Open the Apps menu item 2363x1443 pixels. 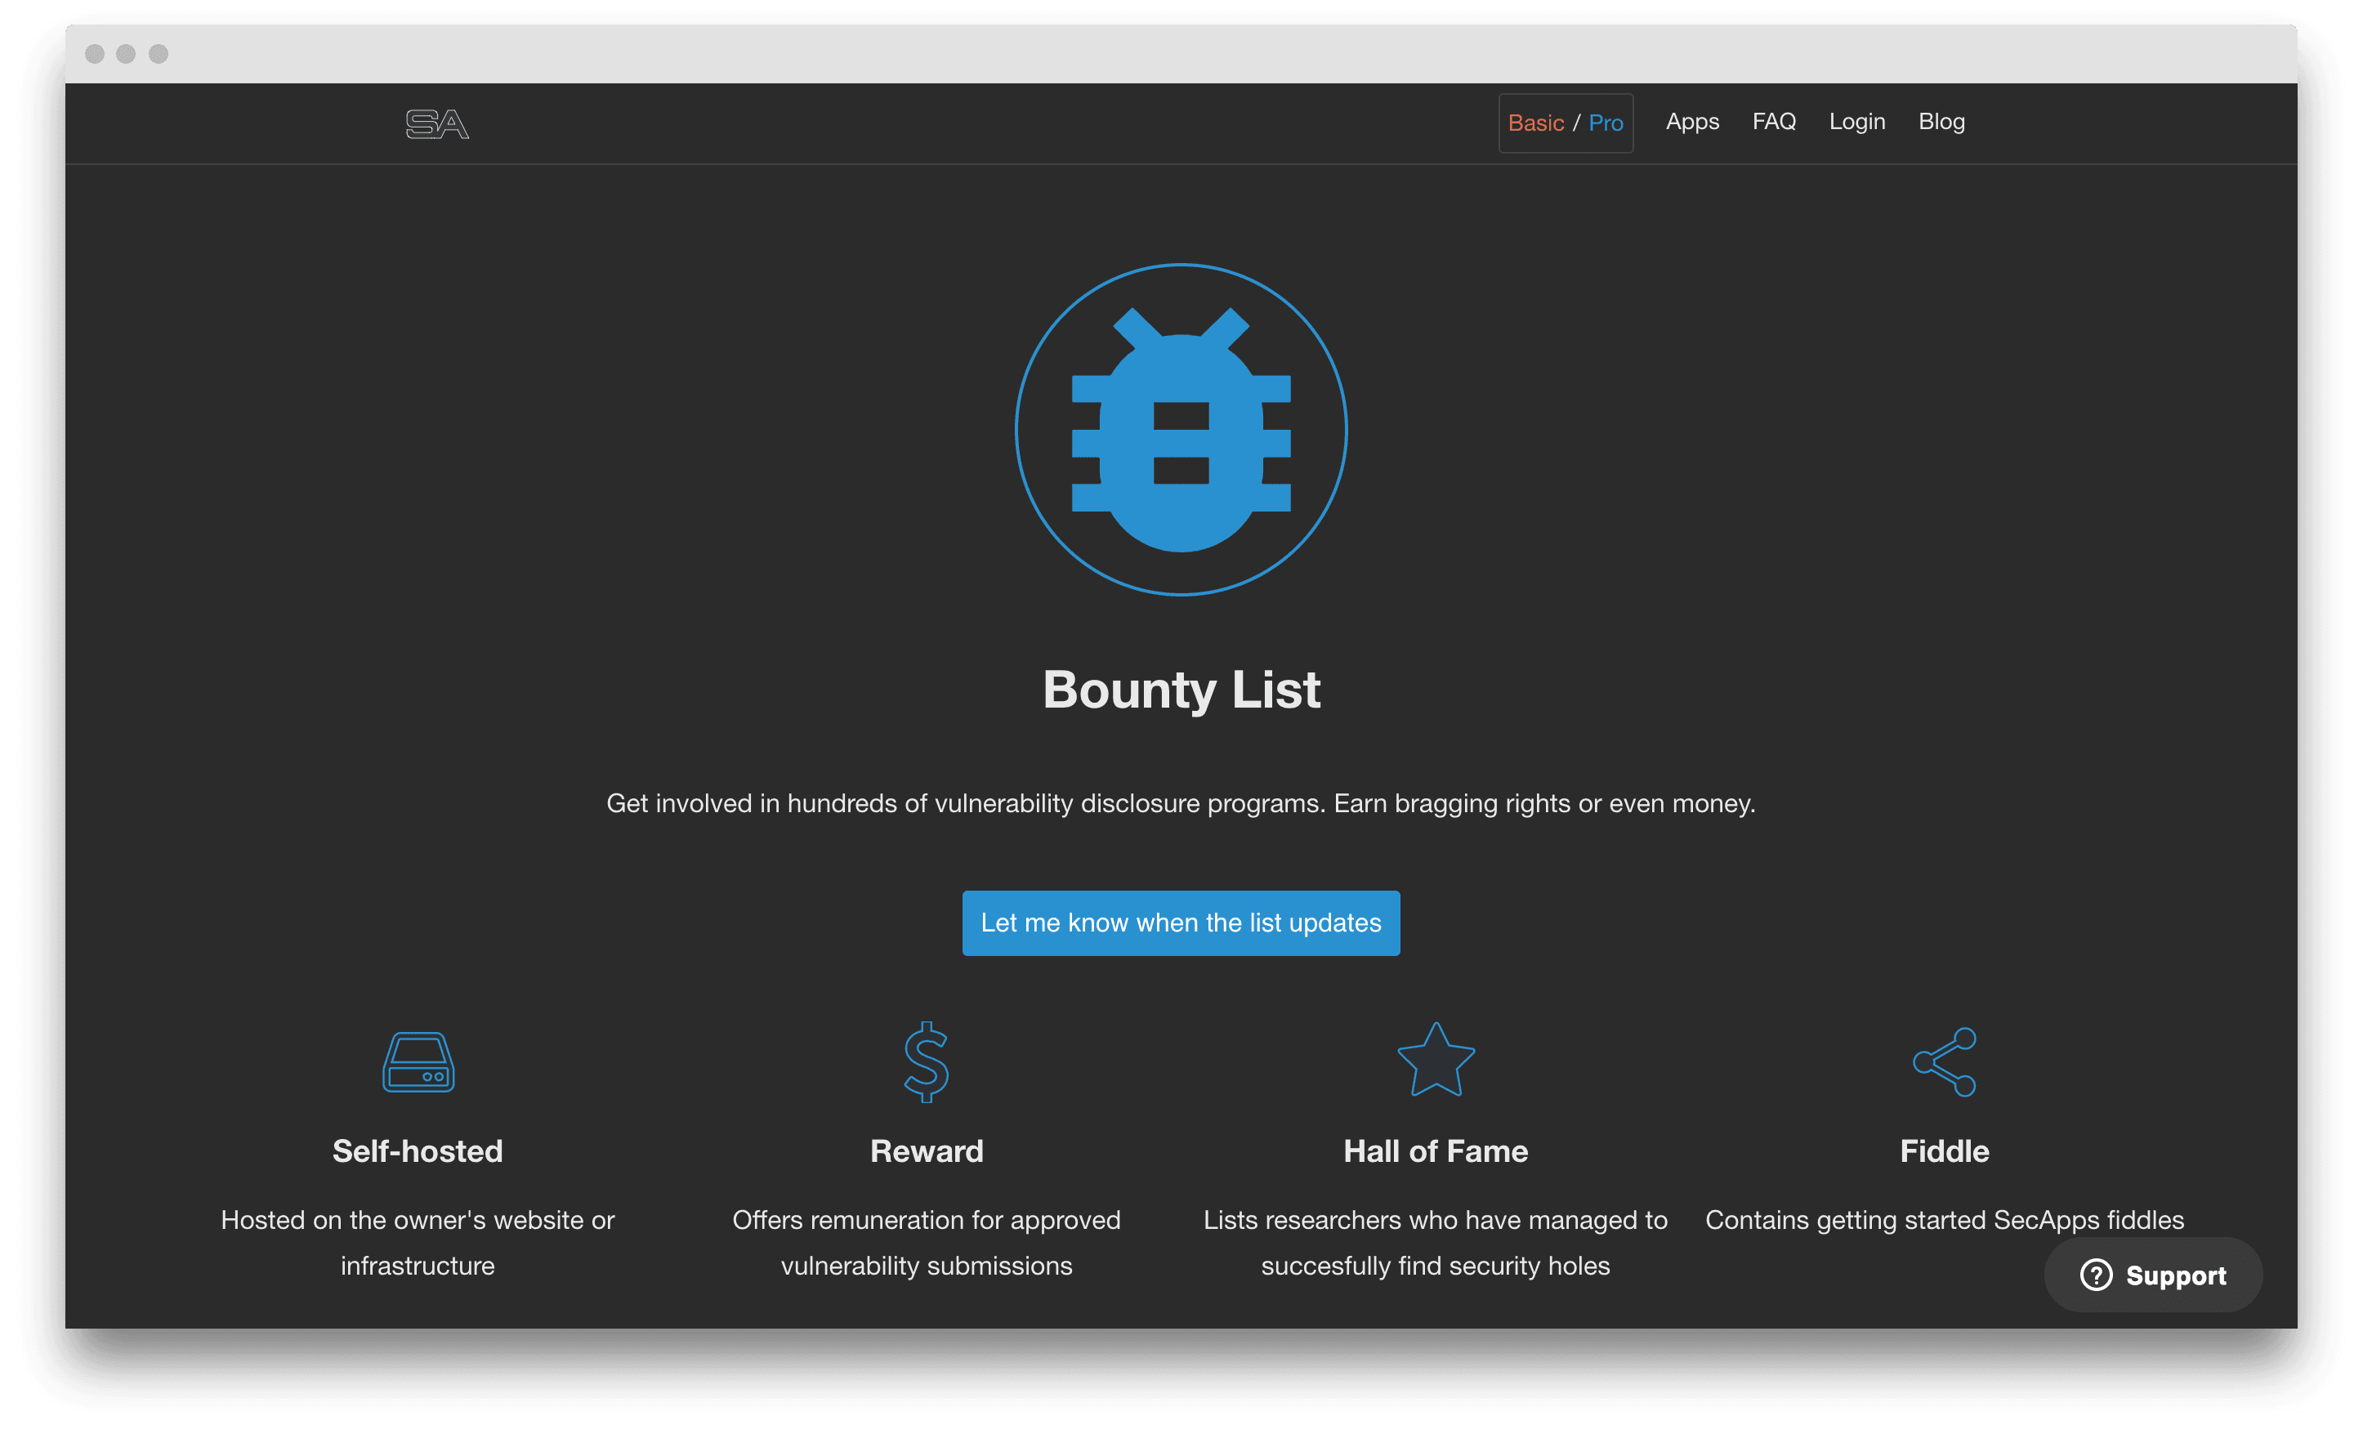point(1691,122)
